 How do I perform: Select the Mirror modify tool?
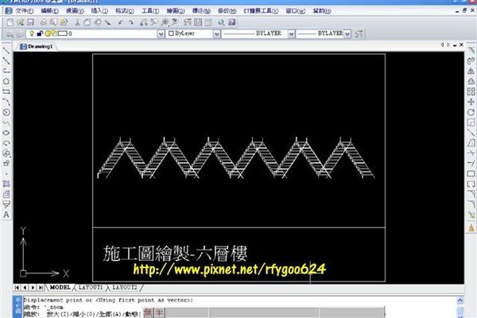pyautogui.click(x=471, y=71)
